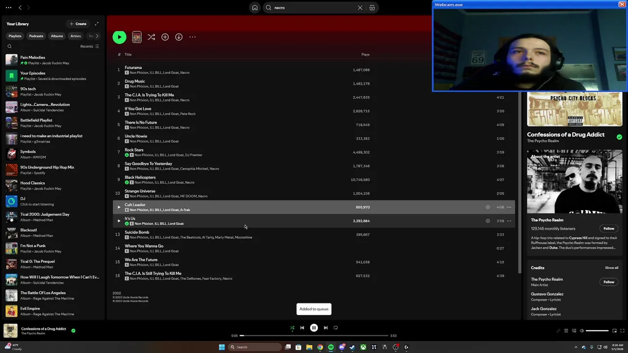The image size is (628, 353).
Task: Open Evil Empire album in library
Action: point(53,311)
